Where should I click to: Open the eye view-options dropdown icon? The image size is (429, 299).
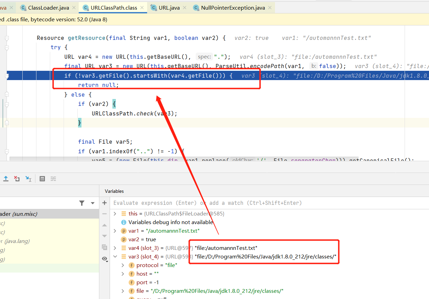105,259
